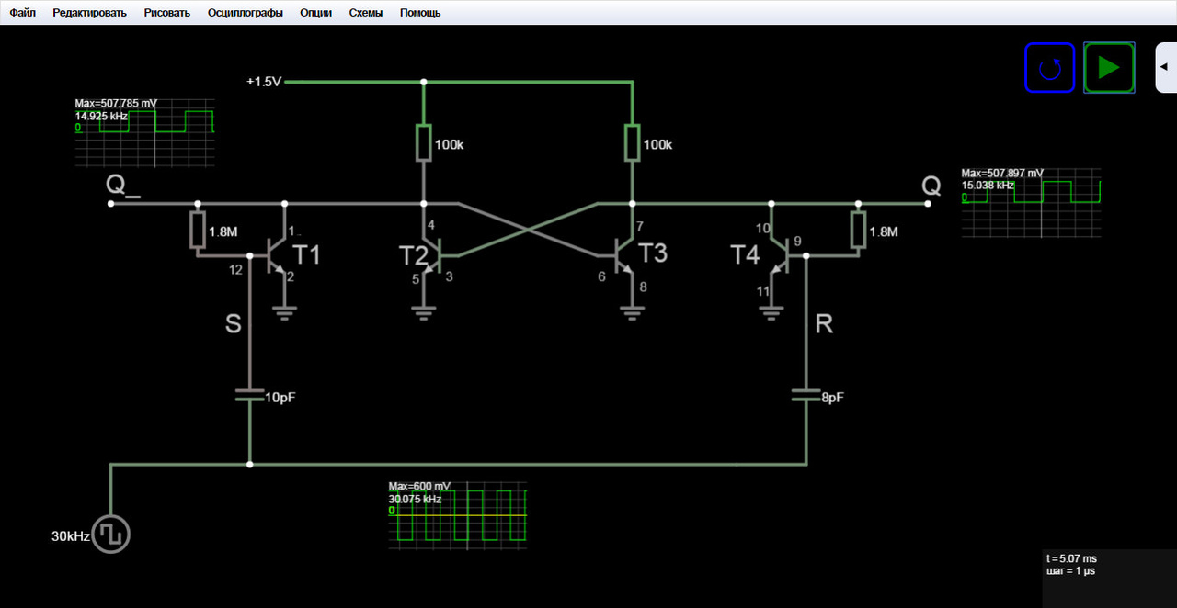Open the Рисовать menu
1177x608 pixels.
tap(167, 13)
